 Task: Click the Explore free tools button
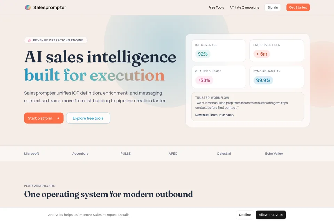coord(88,118)
